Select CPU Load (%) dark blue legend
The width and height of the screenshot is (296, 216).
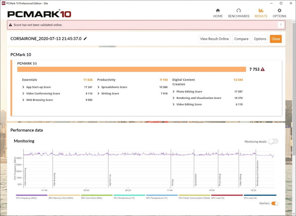click(260, 197)
